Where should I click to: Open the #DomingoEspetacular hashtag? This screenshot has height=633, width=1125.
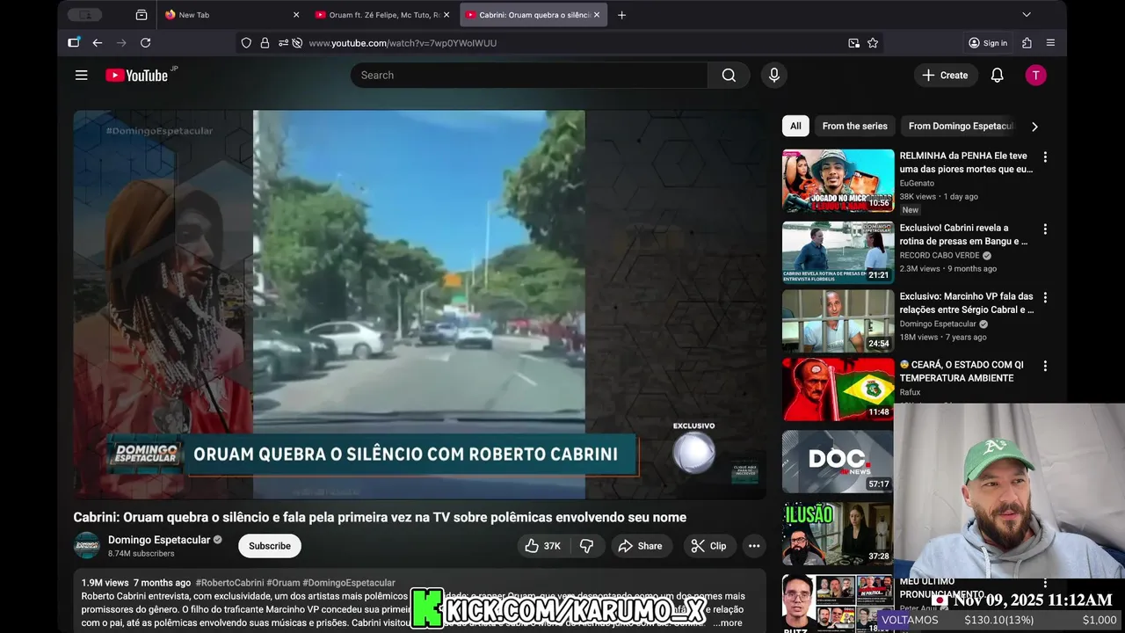click(349, 583)
